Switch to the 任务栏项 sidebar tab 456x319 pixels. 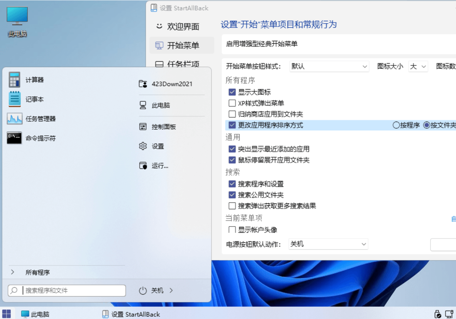[182, 64]
